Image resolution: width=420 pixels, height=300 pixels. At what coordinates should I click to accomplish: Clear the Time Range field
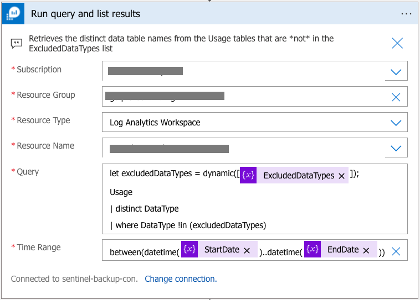(396, 251)
